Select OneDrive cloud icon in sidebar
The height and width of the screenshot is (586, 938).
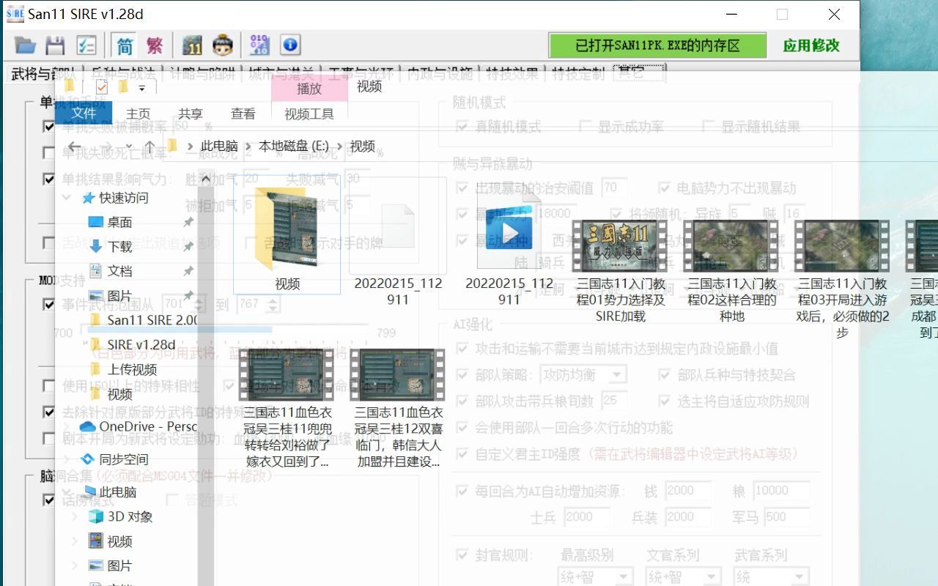click(x=87, y=426)
